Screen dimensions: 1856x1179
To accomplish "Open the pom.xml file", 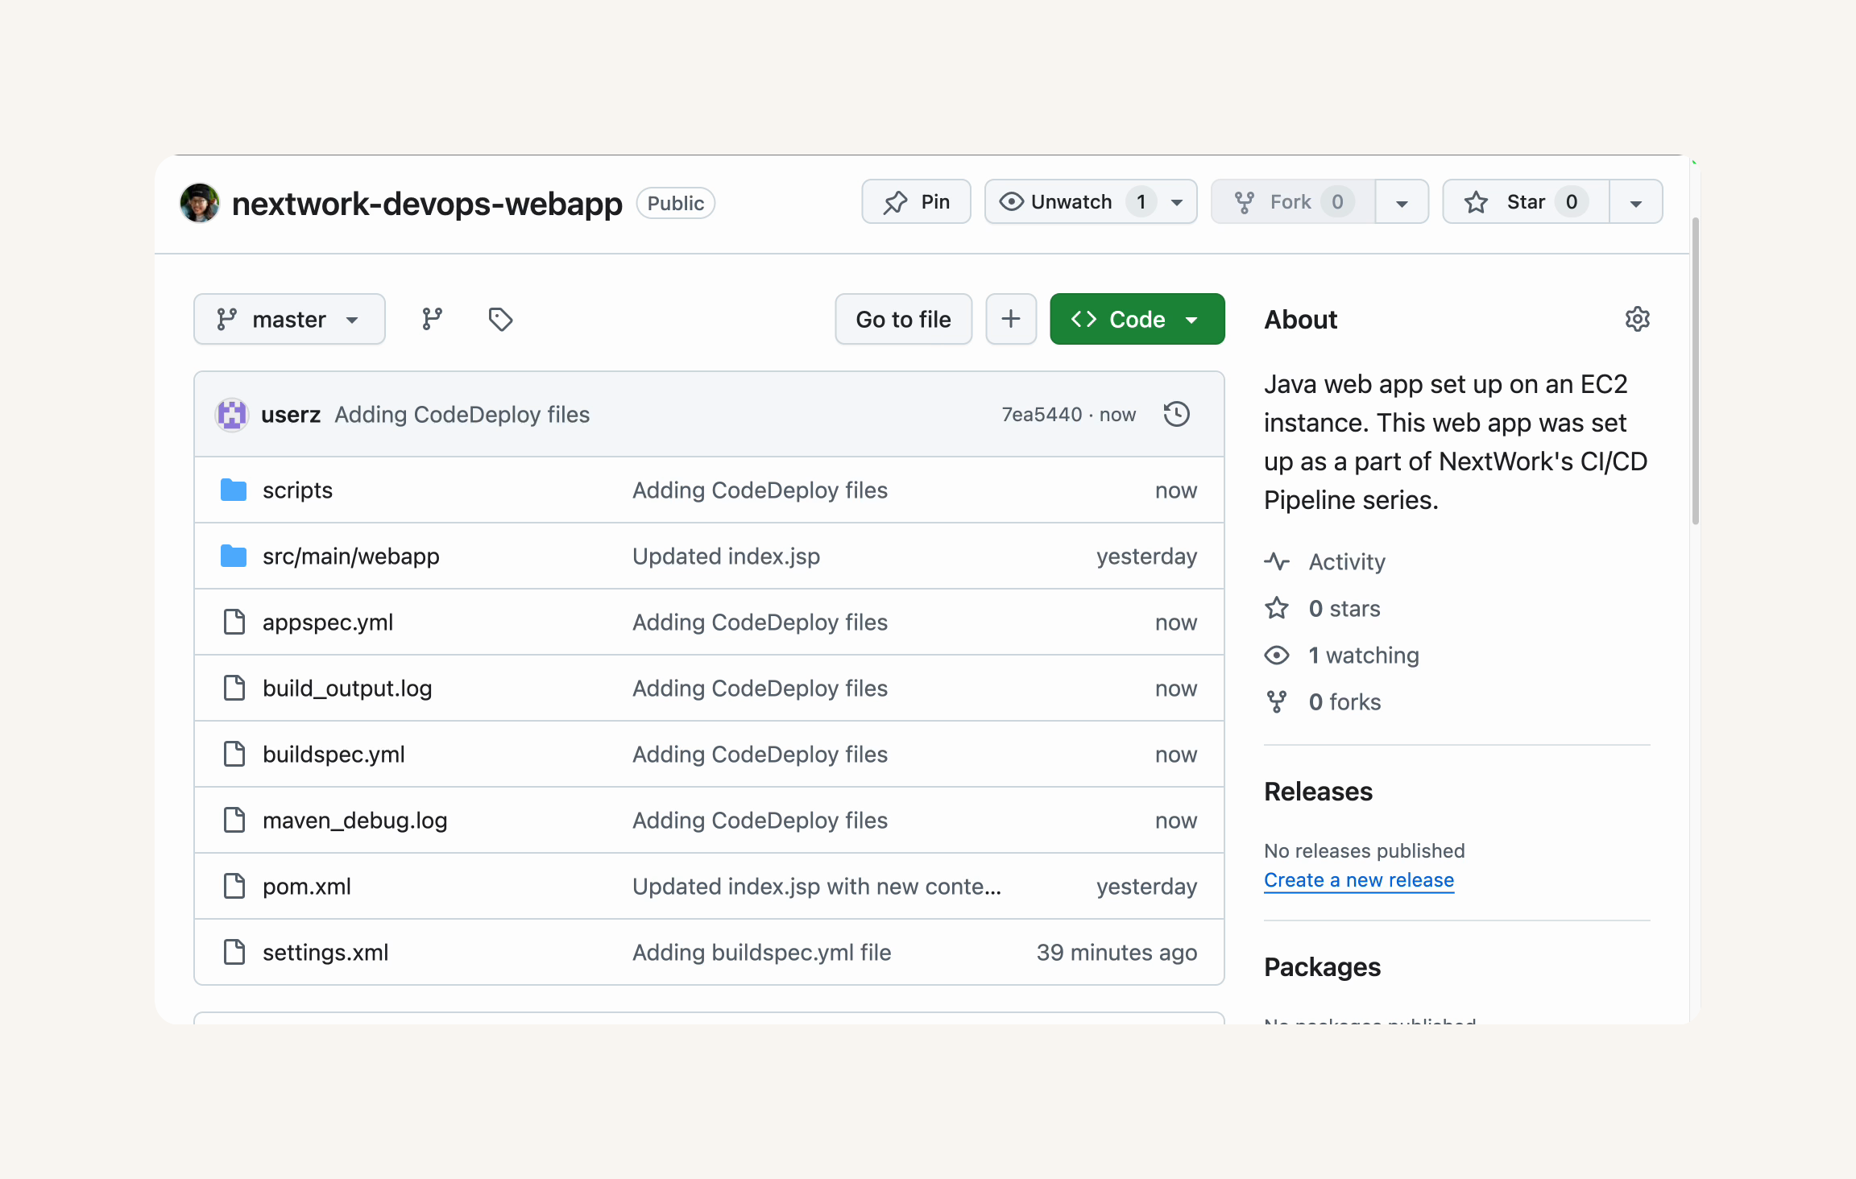I will [x=307, y=887].
